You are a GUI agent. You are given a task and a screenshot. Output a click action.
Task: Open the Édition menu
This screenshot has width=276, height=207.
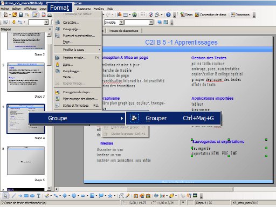pyautogui.click(x=17, y=9)
